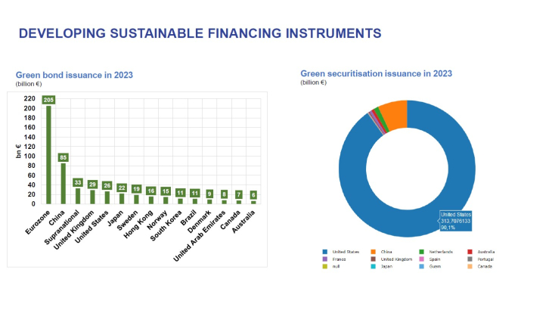Click the '7' value label
Screen dimensions: 552x310
239,194
